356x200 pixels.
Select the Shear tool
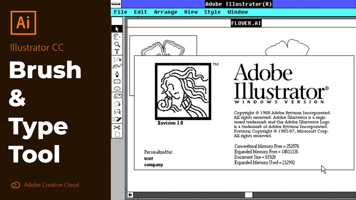click(x=117, y=119)
